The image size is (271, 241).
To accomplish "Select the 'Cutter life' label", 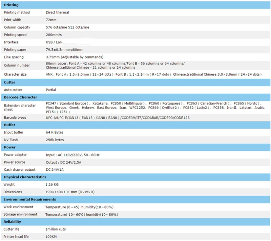I will [11, 229].
